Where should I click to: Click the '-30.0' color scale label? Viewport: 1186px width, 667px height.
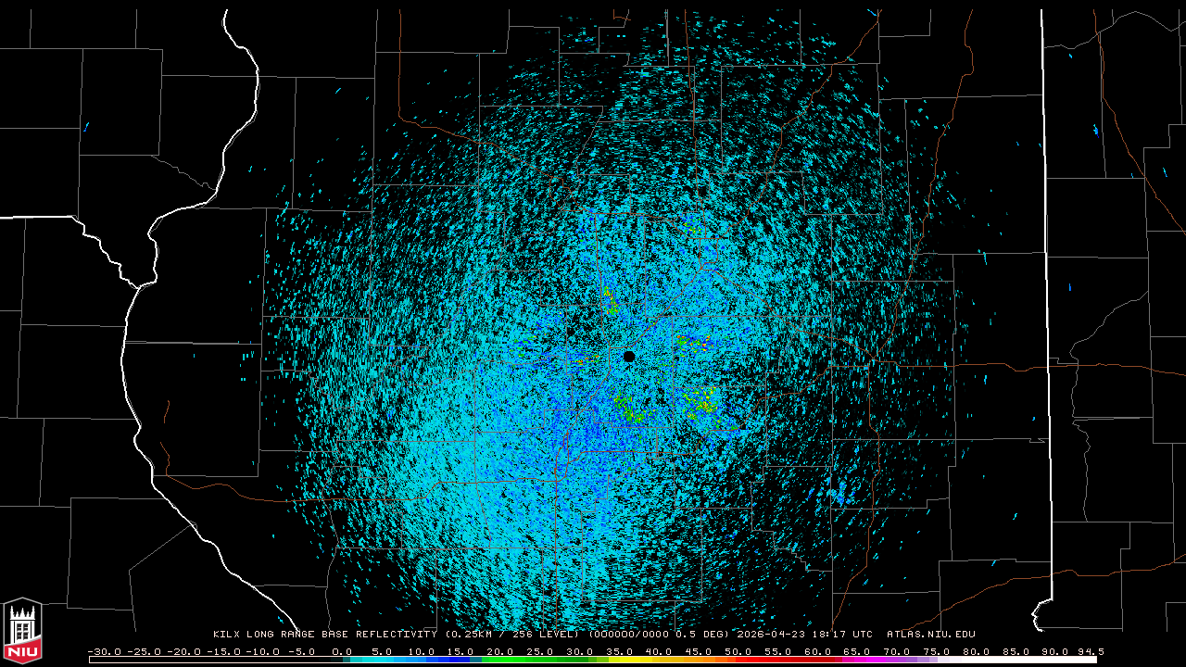[104, 651]
